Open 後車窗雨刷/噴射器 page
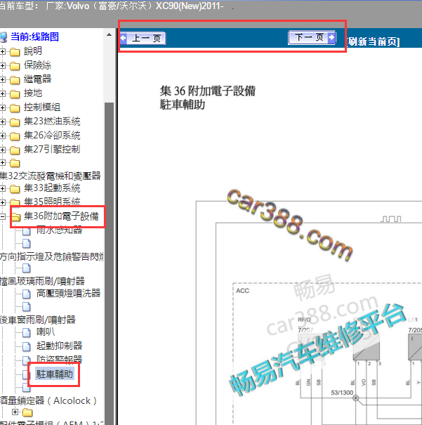Image resolution: width=422 pixels, height=425 pixels. 38,320
